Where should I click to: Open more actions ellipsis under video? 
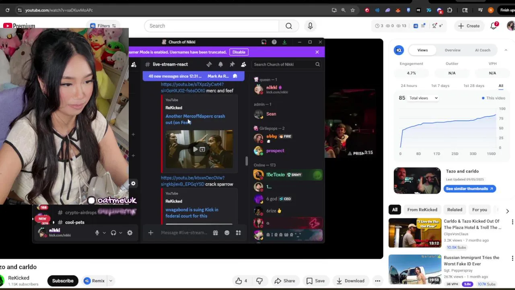(377, 281)
